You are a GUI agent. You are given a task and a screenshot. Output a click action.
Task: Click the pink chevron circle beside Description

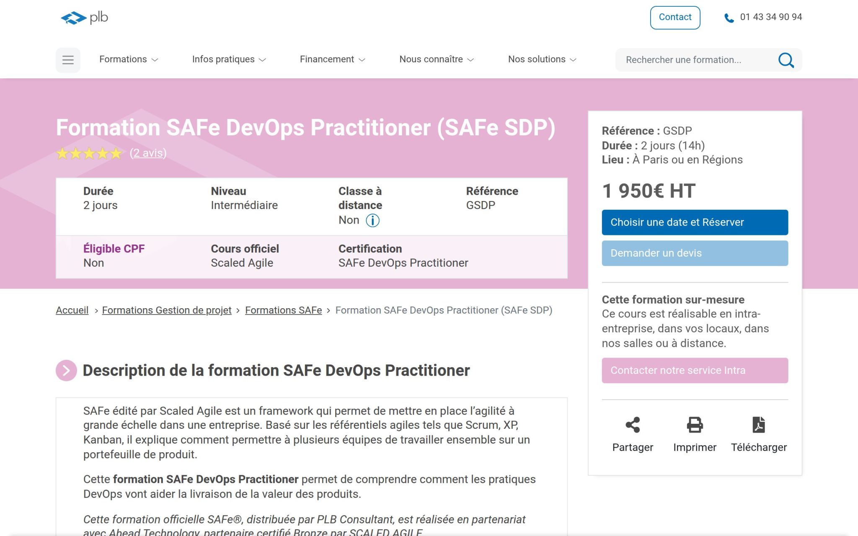(66, 370)
